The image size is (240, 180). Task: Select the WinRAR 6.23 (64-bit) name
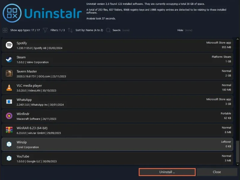pyautogui.click(x=32, y=128)
